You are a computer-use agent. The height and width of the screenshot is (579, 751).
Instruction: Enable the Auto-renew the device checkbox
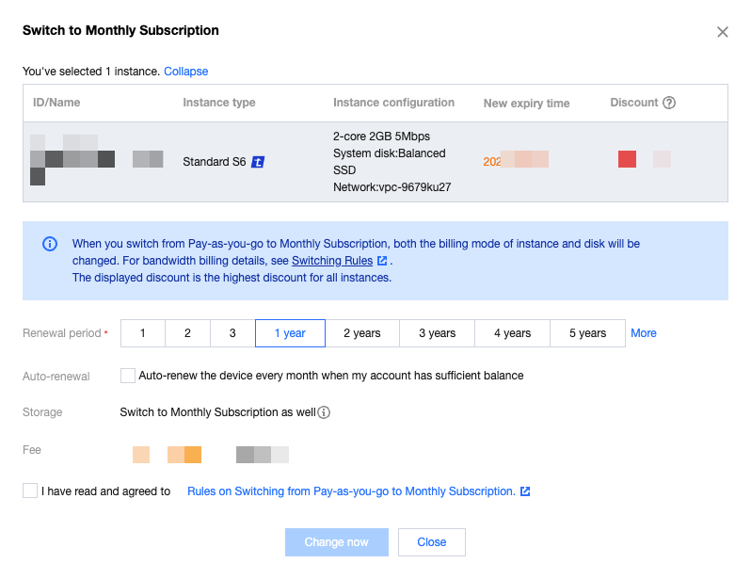pos(128,376)
